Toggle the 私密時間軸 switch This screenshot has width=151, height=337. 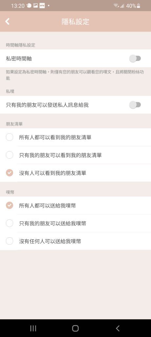click(x=135, y=59)
